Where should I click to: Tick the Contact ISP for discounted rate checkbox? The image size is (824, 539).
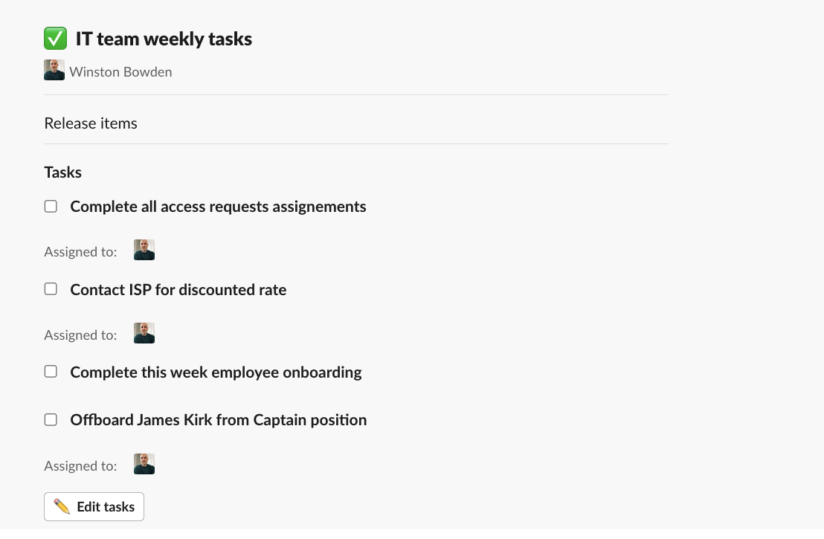[x=51, y=289]
